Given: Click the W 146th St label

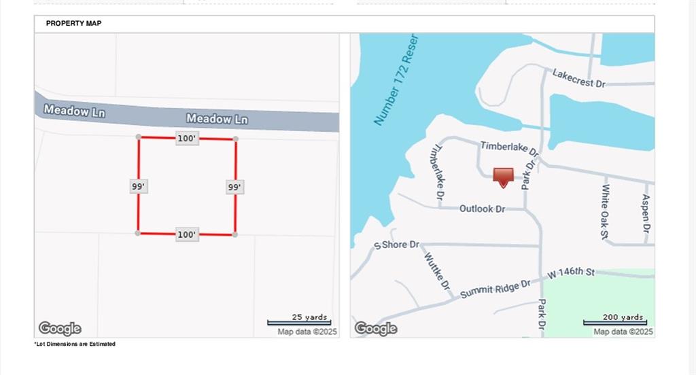Looking at the screenshot, I should click(x=571, y=272).
